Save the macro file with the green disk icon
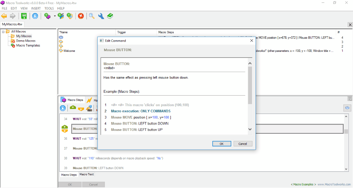353x188 pixels. pyautogui.click(x=24, y=16)
